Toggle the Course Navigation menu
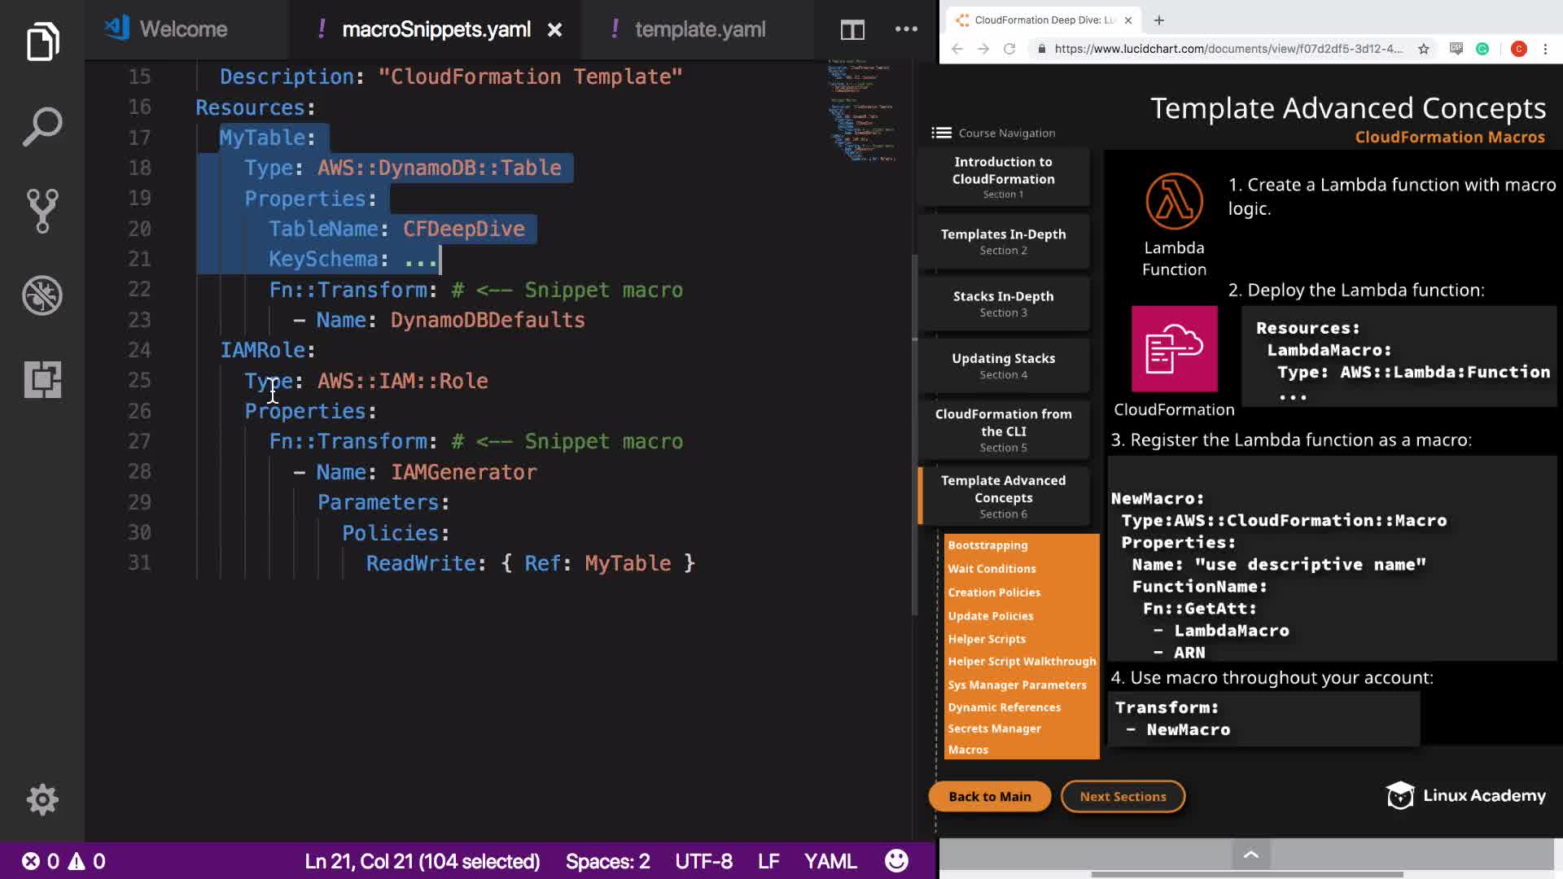Image resolution: width=1563 pixels, height=879 pixels. [x=942, y=133]
